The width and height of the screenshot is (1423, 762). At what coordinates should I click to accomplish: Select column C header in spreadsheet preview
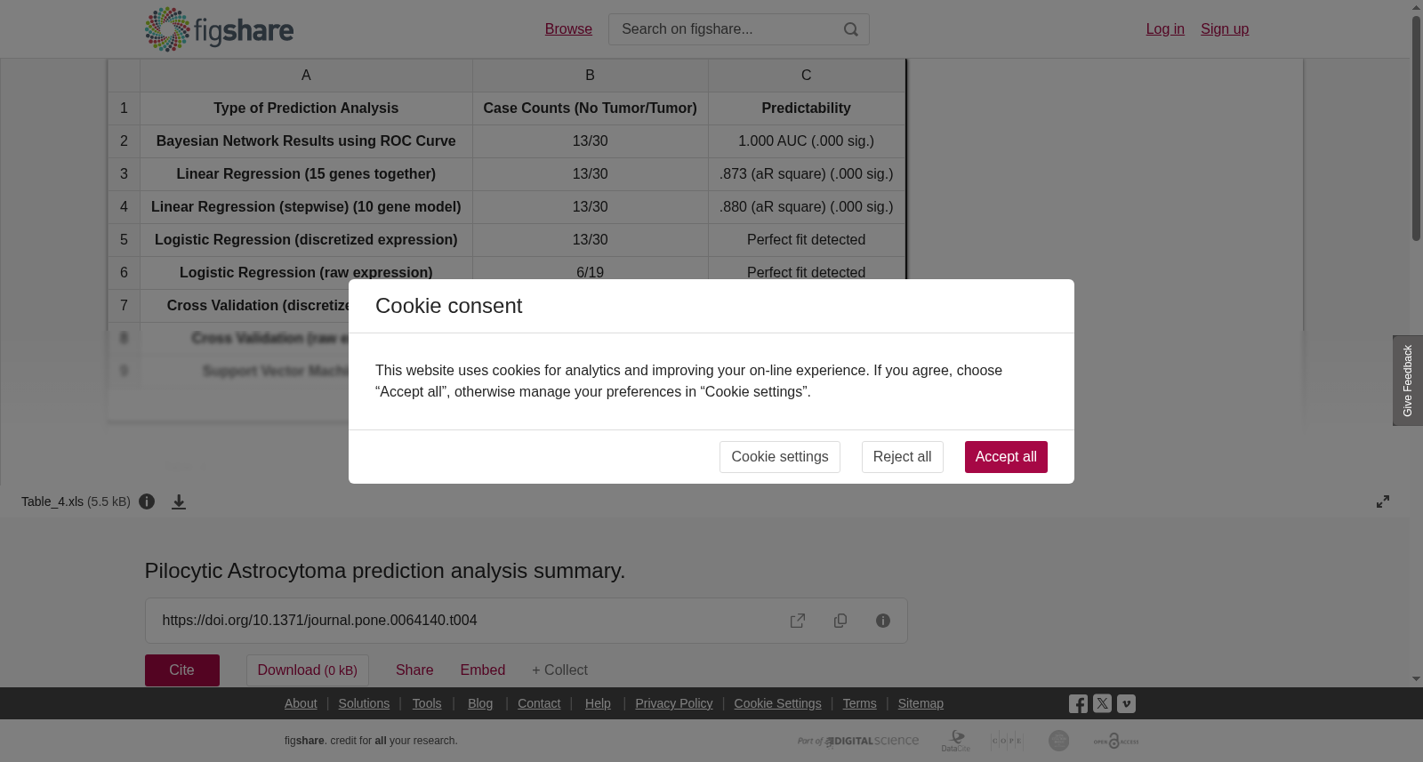coord(806,76)
